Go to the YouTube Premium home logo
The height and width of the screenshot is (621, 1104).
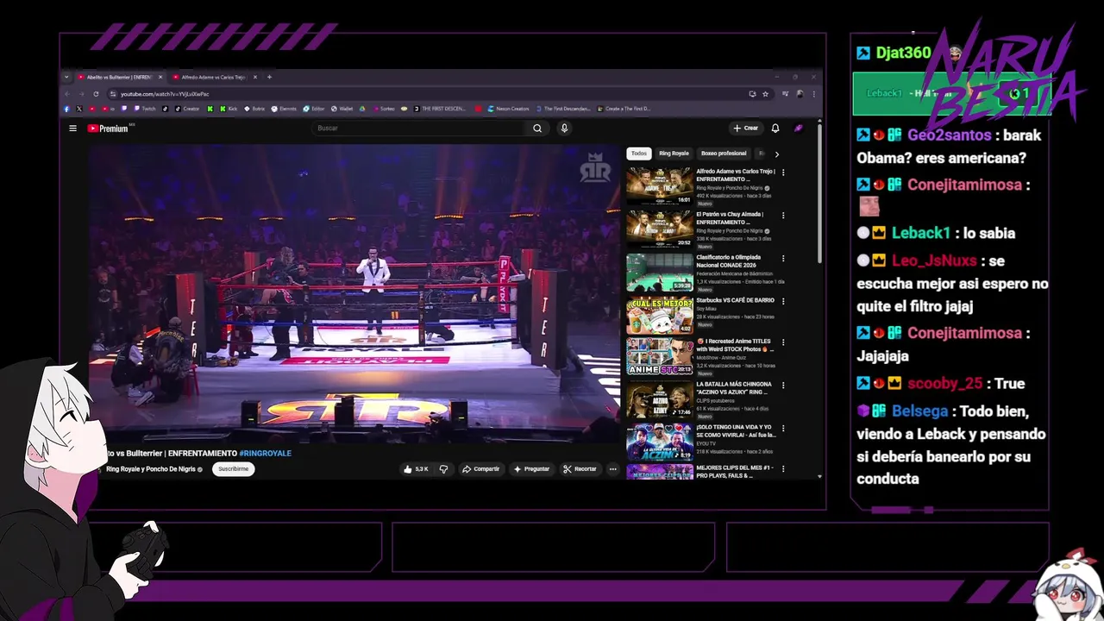108,129
